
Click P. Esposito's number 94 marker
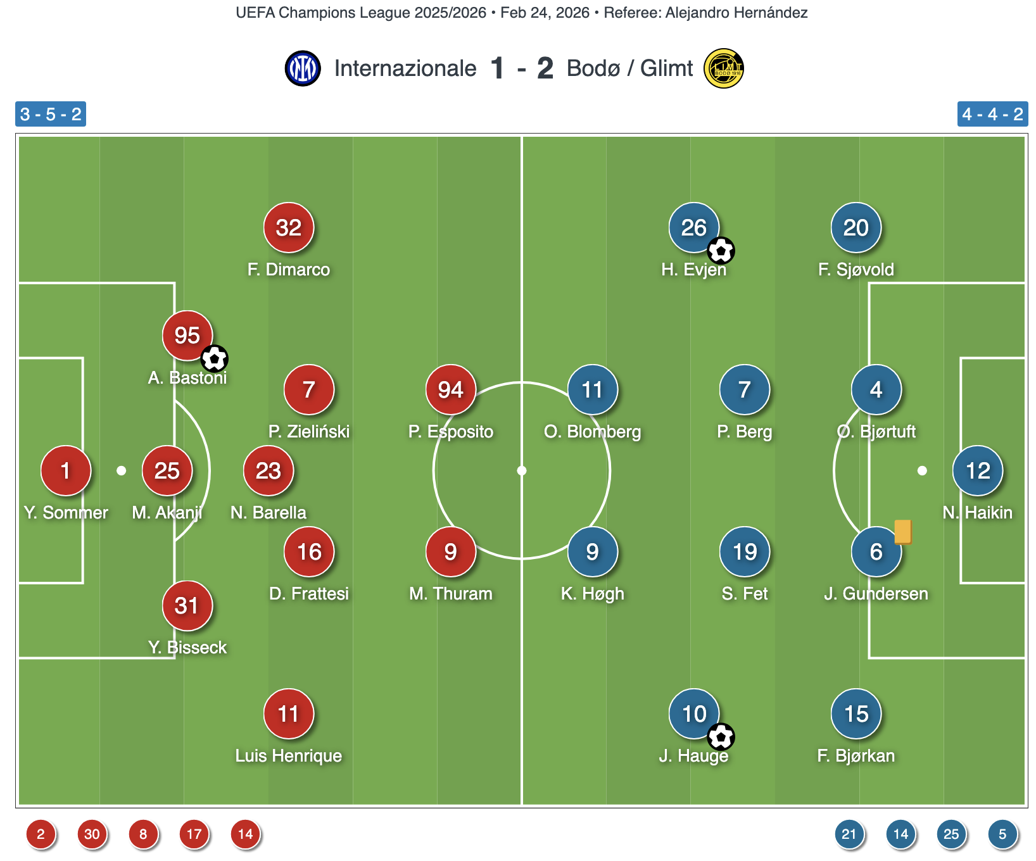point(451,389)
